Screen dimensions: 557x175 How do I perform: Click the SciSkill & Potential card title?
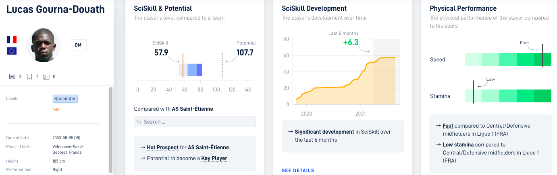[163, 8]
